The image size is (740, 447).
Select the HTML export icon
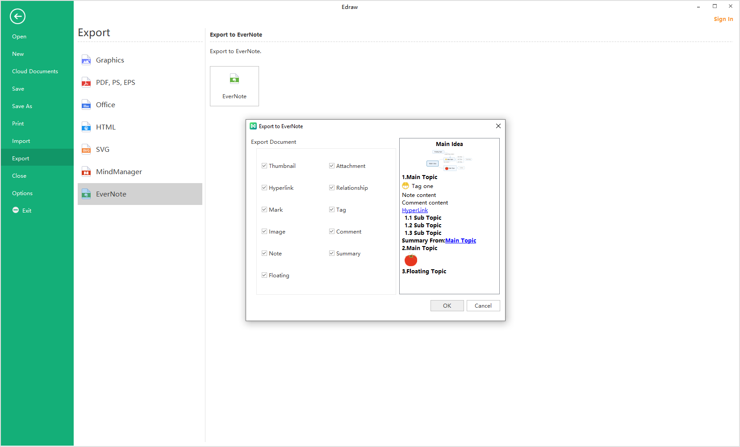click(x=86, y=127)
